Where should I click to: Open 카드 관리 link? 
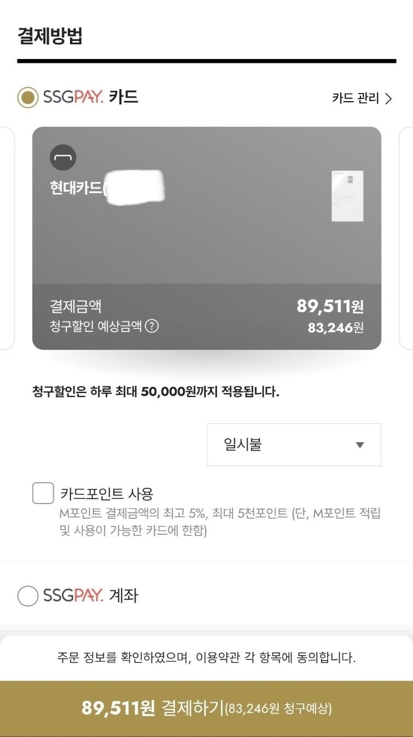[x=362, y=98]
